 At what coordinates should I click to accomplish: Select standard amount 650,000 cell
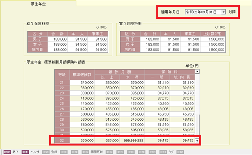(x=82, y=140)
